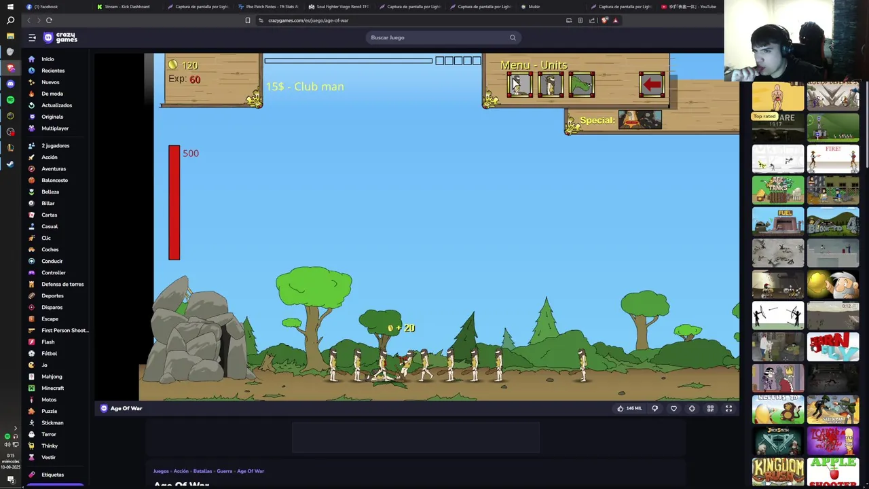Activate the volcano Special attack
The height and width of the screenshot is (489, 869).
(640, 120)
